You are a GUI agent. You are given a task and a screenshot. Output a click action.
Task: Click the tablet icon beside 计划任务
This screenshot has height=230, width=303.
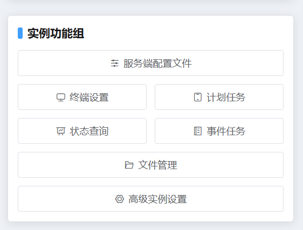coord(198,97)
